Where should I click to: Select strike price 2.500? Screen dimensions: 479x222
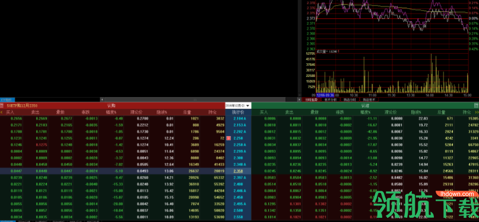point(238,210)
